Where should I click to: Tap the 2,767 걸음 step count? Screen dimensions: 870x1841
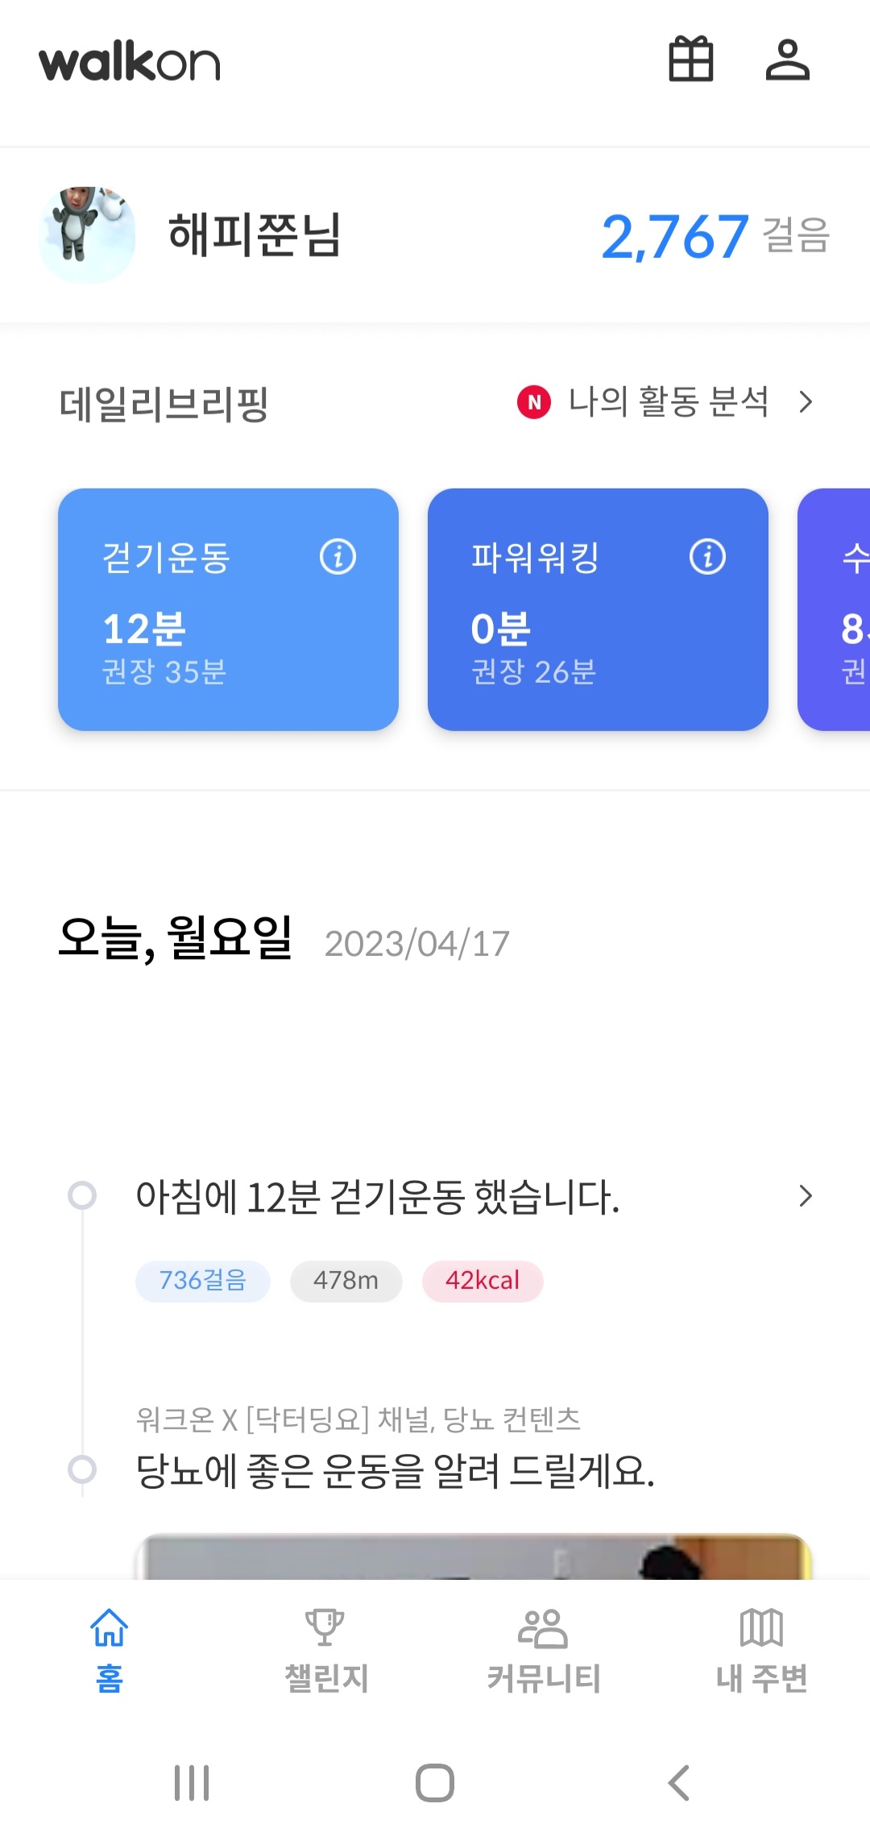click(x=715, y=236)
